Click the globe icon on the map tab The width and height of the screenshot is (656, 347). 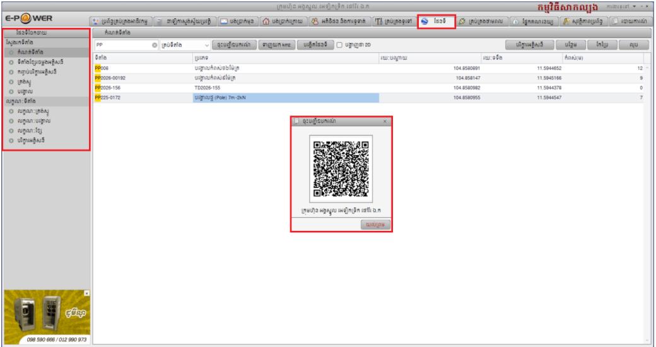[425, 21]
